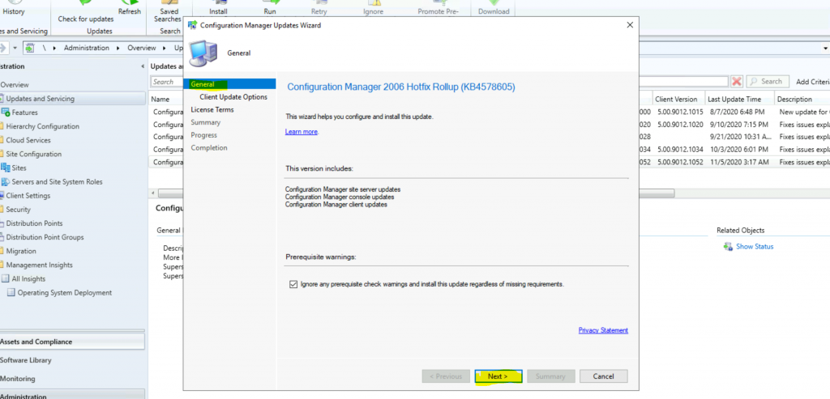This screenshot has height=399, width=830.
Task: Select Sites node in the tree
Action: click(x=19, y=168)
